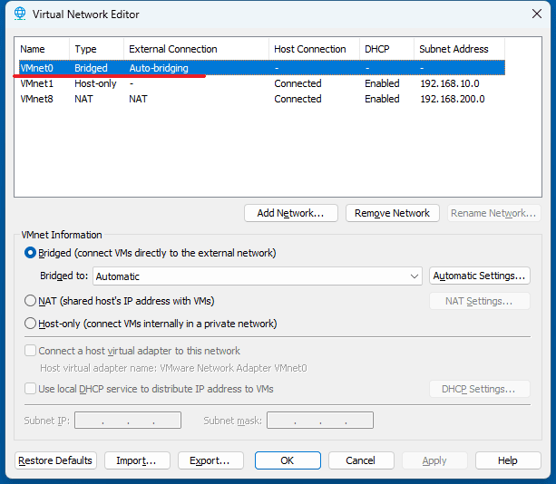This screenshot has height=484, width=556.
Task: Select the NAT radio button
Action: point(31,301)
